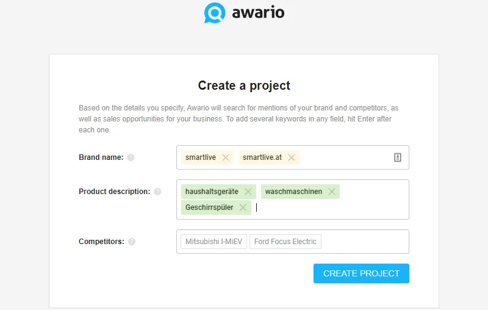Click the Brand name label
The image size is (488, 310).
pos(101,157)
